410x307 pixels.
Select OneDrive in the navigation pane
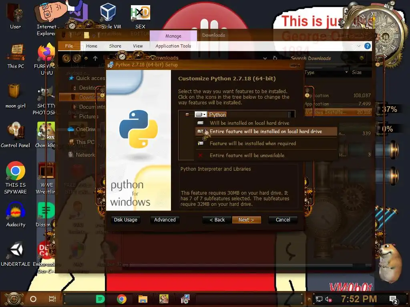coord(82,129)
